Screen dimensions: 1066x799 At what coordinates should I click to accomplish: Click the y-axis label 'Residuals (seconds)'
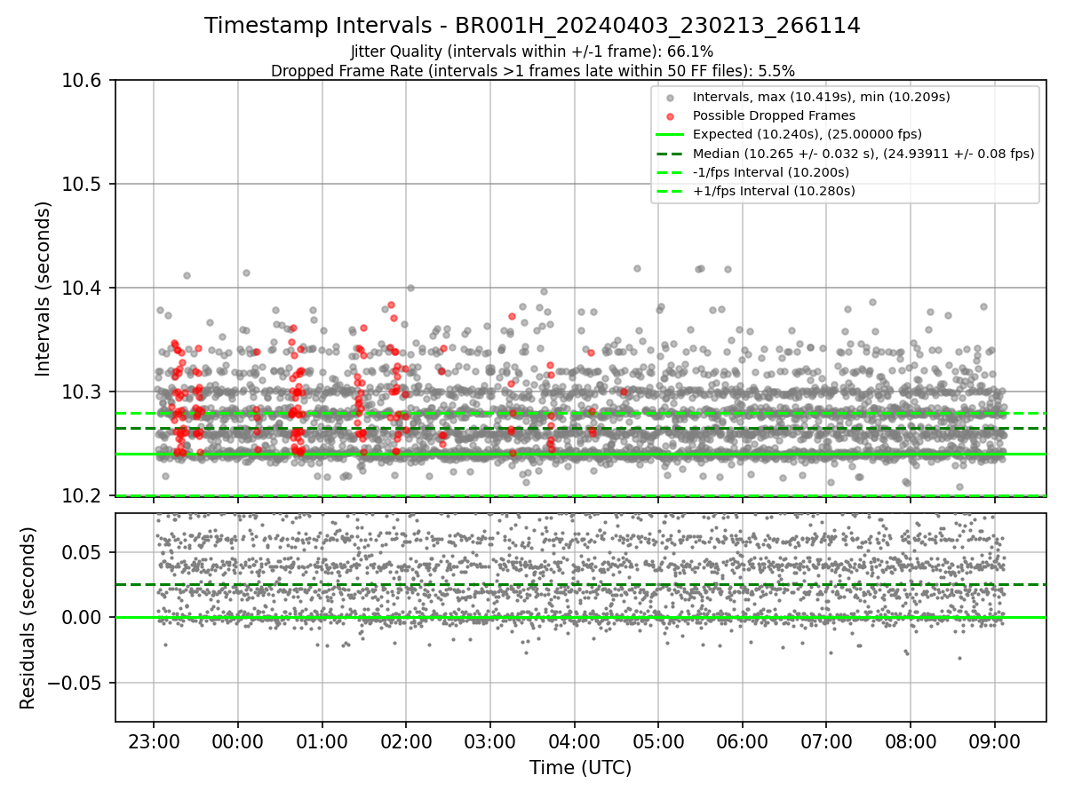pyautogui.click(x=28, y=618)
